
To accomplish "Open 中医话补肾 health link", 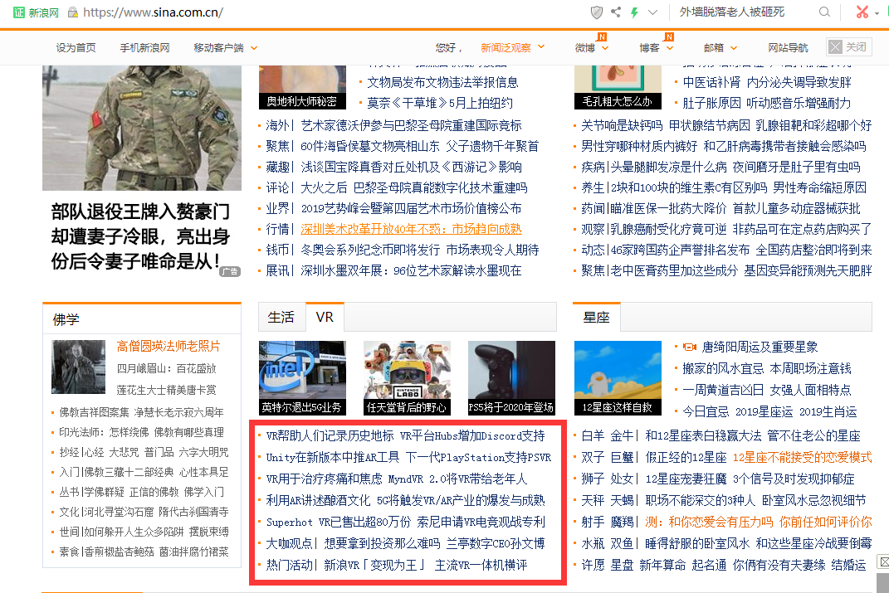I will [711, 83].
